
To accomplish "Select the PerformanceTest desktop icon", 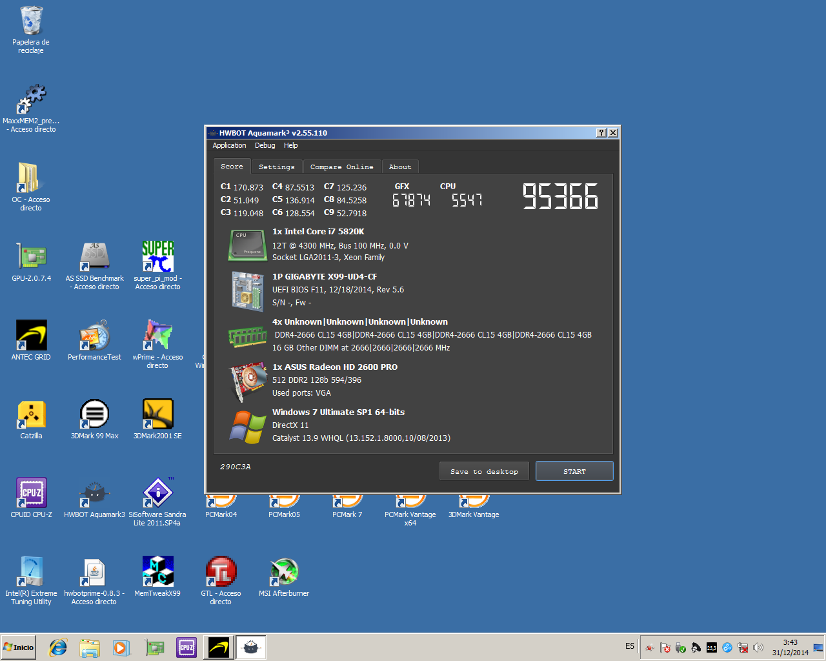I will pyautogui.click(x=94, y=336).
